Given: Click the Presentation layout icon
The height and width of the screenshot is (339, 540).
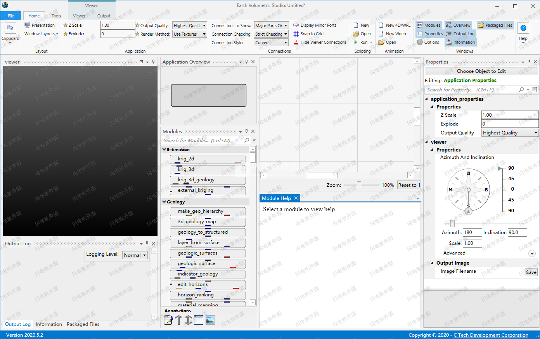Looking at the screenshot, I should 27,25.
